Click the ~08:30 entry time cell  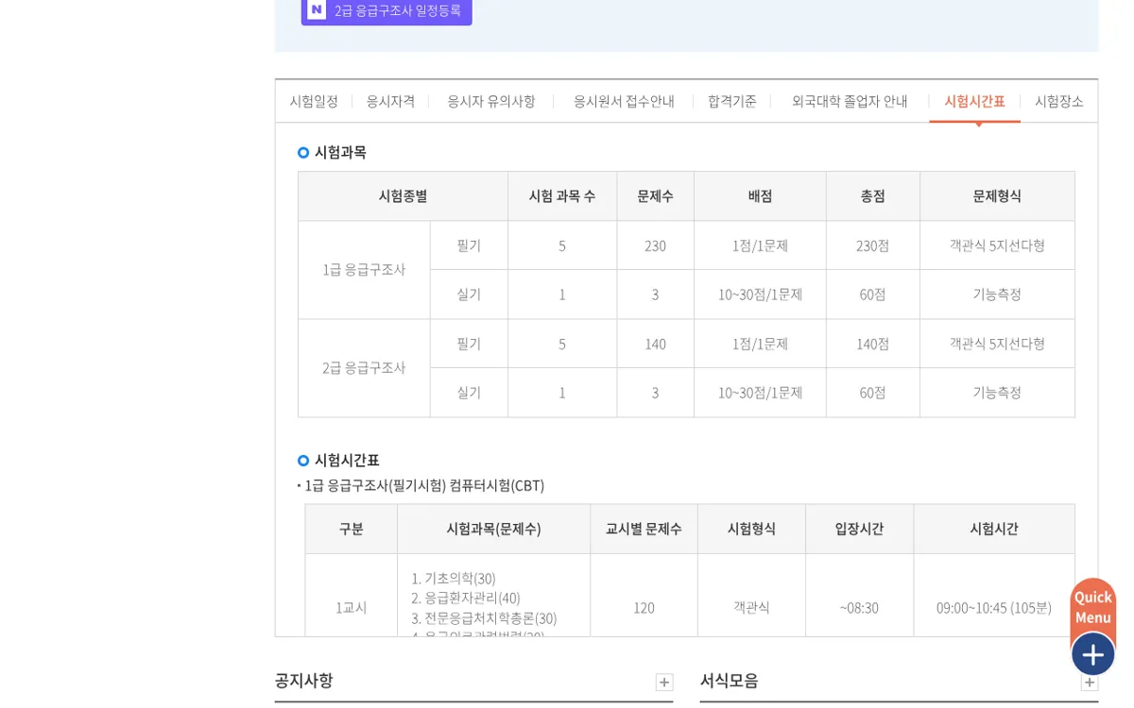(859, 608)
